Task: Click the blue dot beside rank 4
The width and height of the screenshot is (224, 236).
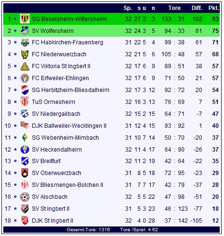Action: (15, 54)
